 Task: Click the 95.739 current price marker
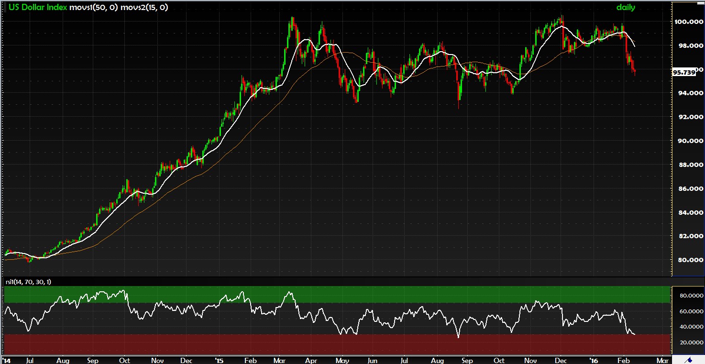pyautogui.click(x=683, y=72)
